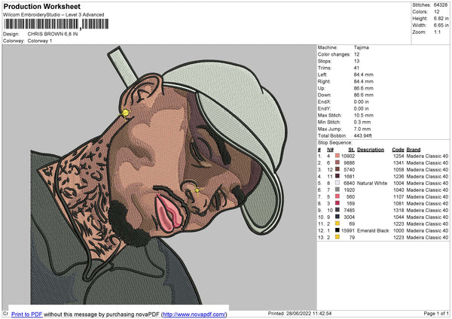Image resolution: width=452 pixels, height=319 pixels.
Task: Click the Height value 6.82 in
Action: [441, 18]
